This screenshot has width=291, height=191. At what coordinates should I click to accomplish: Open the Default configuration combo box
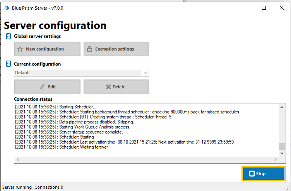pos(77,73)
